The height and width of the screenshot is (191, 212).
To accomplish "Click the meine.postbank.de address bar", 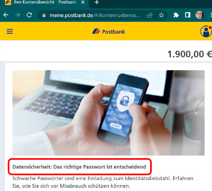I will (95, 15).
